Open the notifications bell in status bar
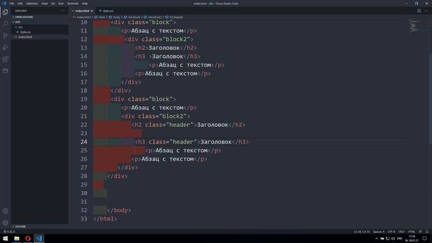The width and height of the screenshot is (432, 243). [427, 232]
